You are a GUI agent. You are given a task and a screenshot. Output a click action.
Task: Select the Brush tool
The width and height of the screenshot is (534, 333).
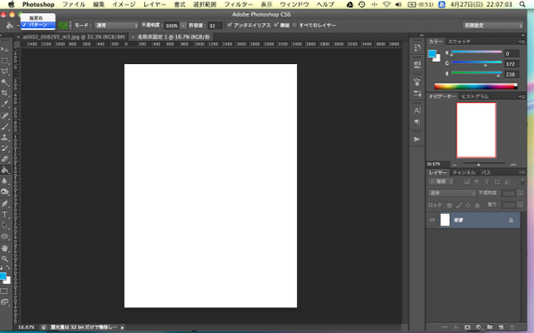point(4,127)
